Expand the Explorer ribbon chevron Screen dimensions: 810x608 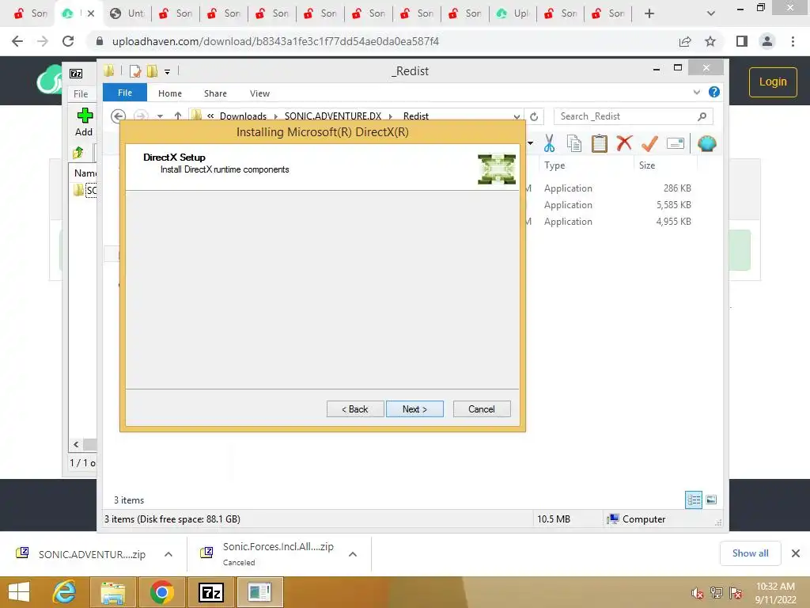(x=696, y=93)
